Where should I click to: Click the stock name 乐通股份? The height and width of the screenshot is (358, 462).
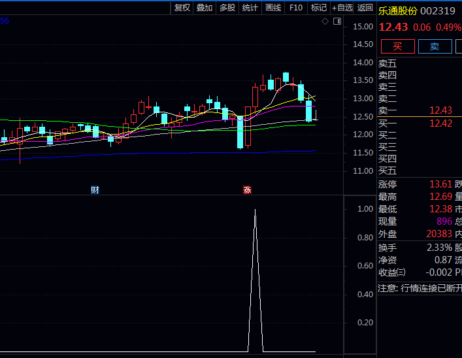point(397,10)
